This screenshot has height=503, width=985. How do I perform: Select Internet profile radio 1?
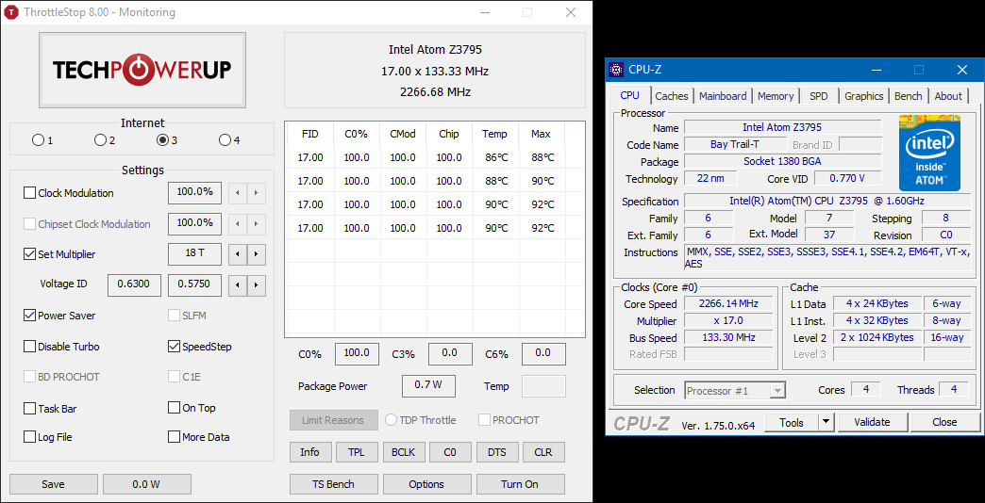click(x=39, y=139)
